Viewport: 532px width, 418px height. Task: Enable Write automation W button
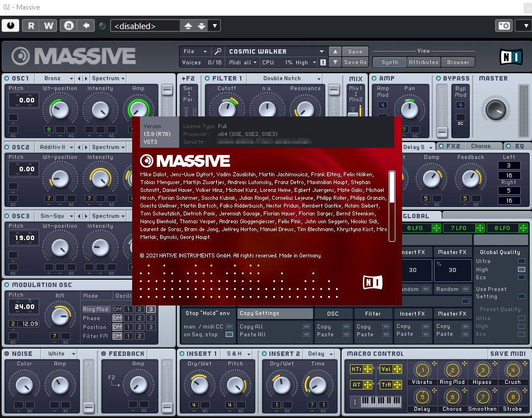coord(49,26)
